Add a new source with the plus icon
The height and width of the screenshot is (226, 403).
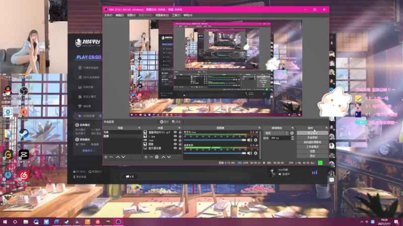coord(146,157)
